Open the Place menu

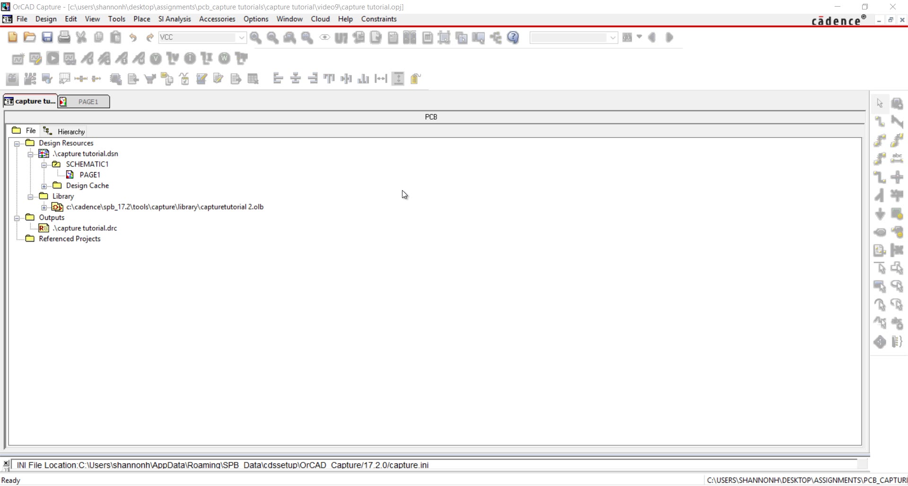click(141, 19)
